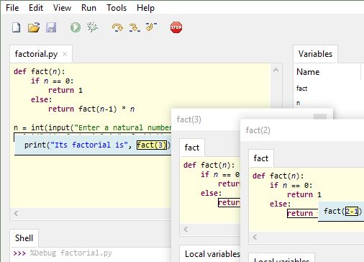Click scroll-up arrow in factorial.py editor
This screenshot has height=262, width=364.
276,70
